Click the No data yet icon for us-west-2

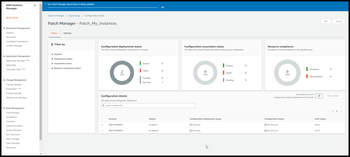click(x=266, y=130)
